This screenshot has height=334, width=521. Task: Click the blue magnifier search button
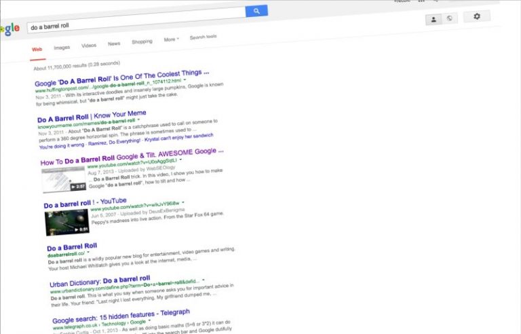[x=256, y=11]
